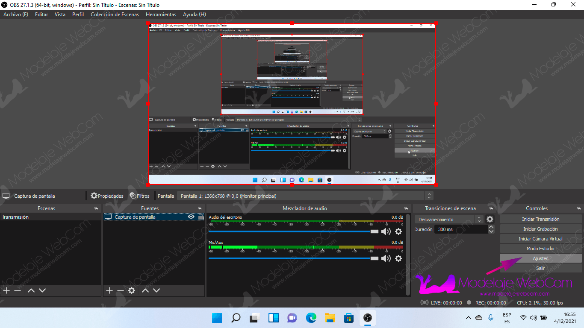Click the Iniciar Transmisión button

tap(540, 219)
